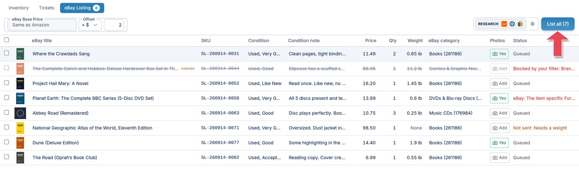Click status 'Blocked by your filter: Bran...'
Viewport: 579px width, 170px height.
tap(544, 69)
